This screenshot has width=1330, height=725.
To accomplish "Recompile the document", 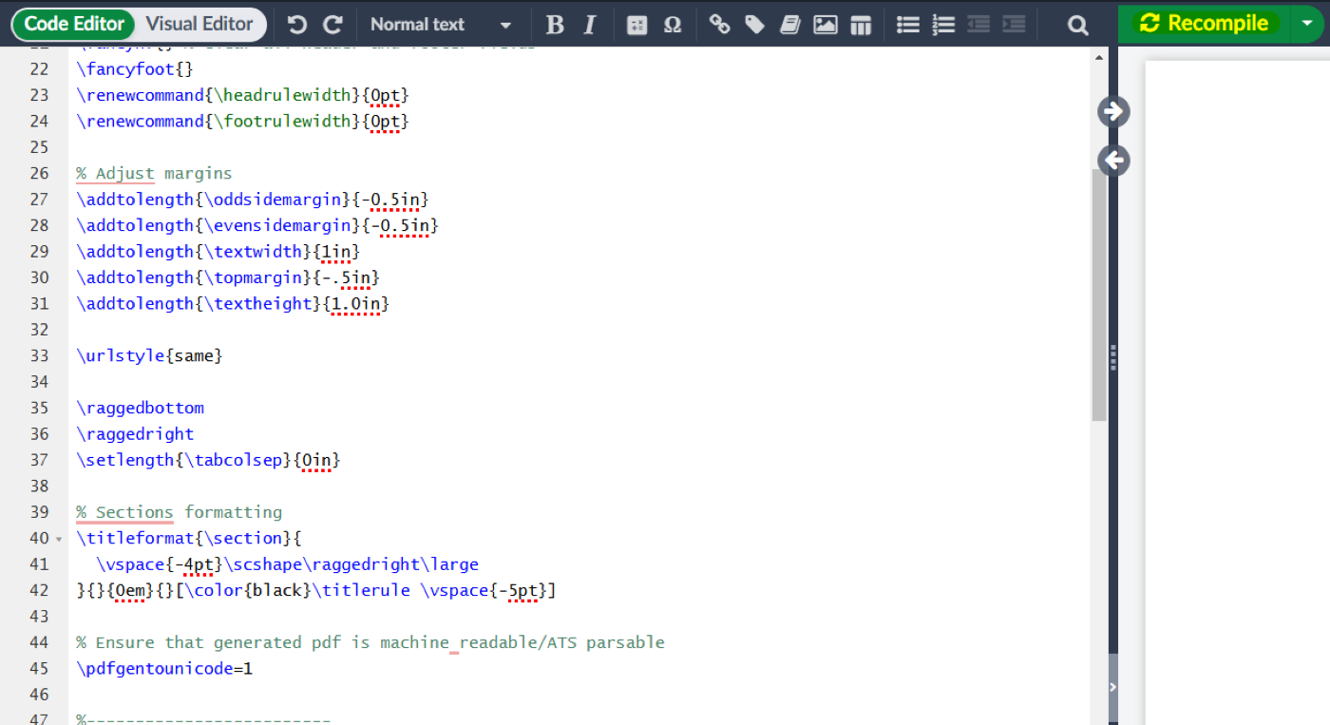I will click(1204, 24).
